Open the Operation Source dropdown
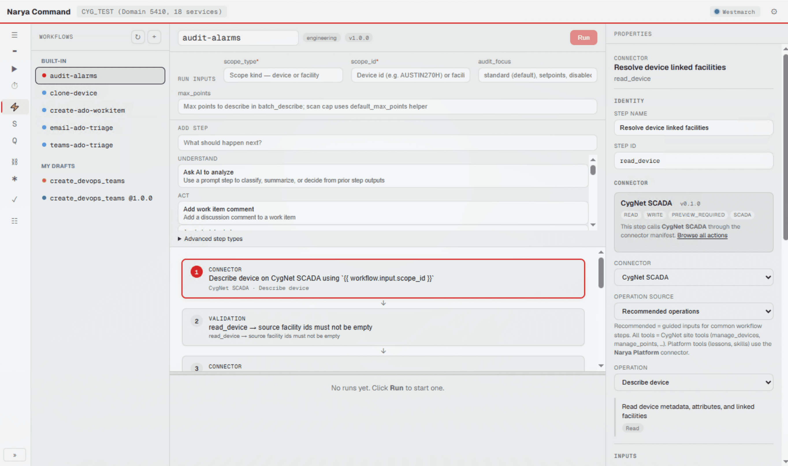This screenshot has height=466, width=788. pos(694,311)
